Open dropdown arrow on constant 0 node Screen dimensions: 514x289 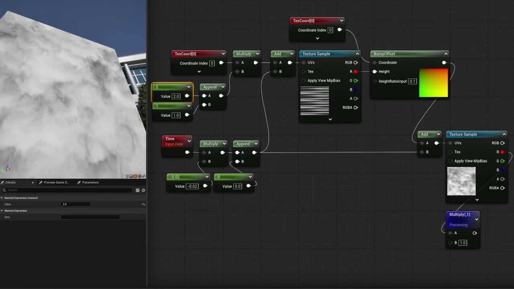250,177
